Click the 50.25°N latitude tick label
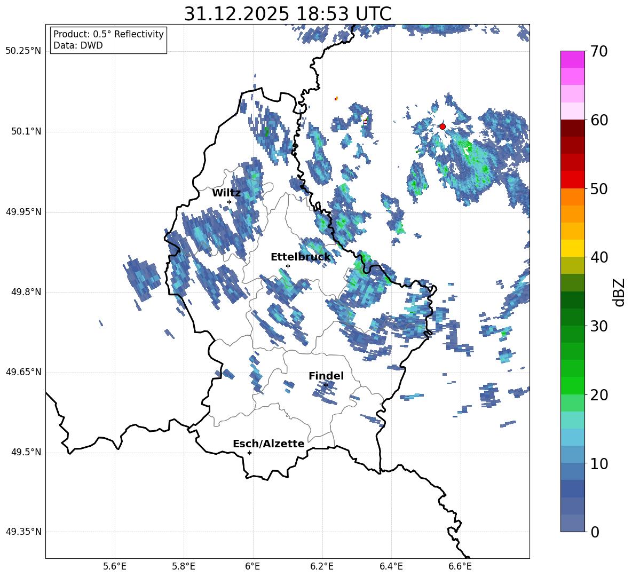This screenshot has height=577, width=632. [x=23, y=51]
